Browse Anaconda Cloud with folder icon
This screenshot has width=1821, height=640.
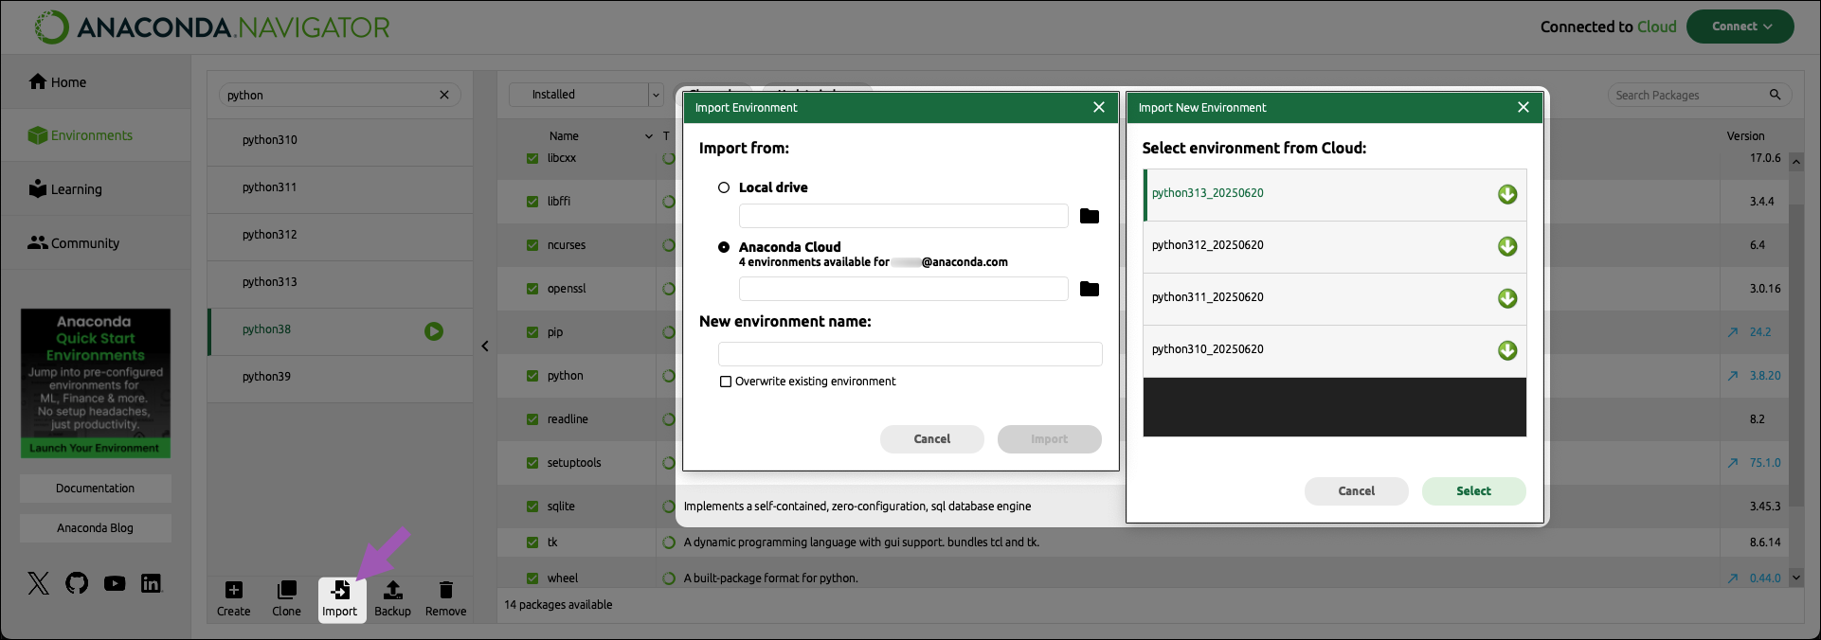tap(1090, 289)
